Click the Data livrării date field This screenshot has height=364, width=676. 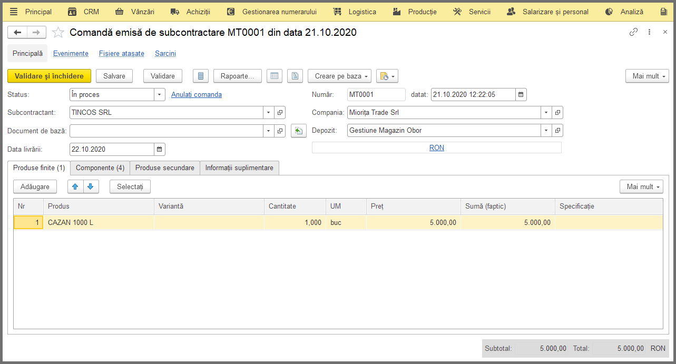112,150
